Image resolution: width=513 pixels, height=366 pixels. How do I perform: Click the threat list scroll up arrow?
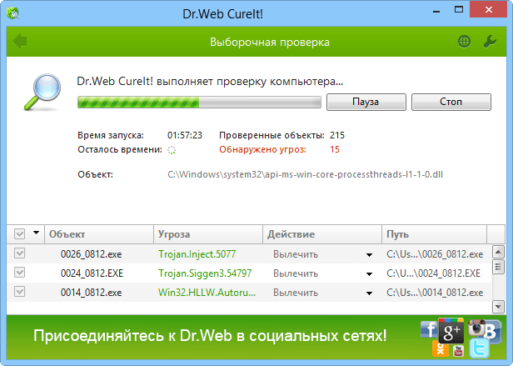tap(498, 252)
